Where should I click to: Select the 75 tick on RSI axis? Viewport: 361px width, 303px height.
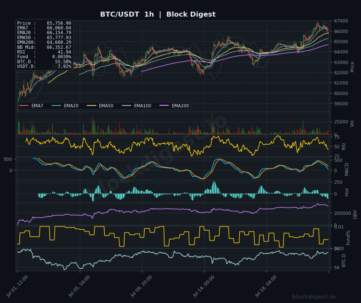click(337, 137)
